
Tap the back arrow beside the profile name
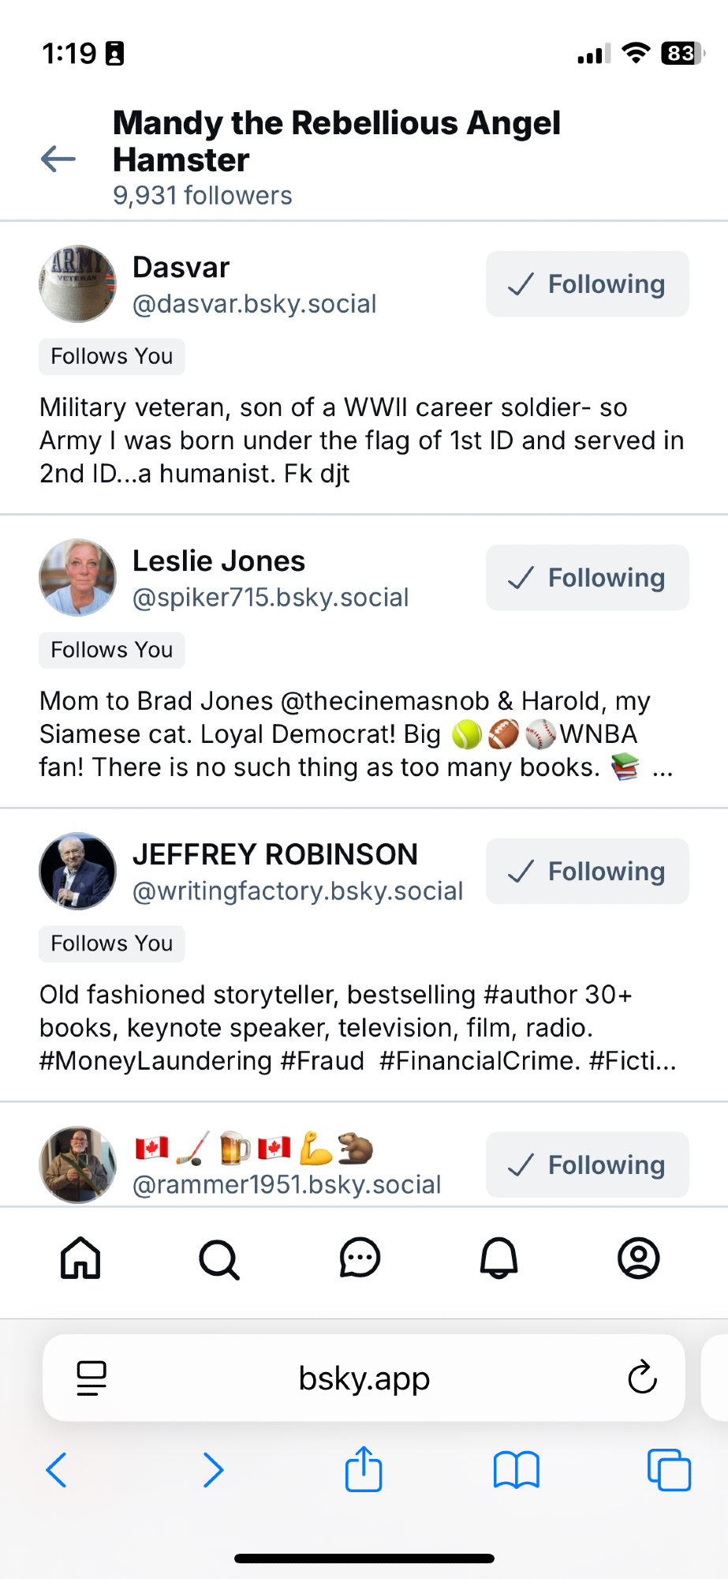[x=58, y=159]
